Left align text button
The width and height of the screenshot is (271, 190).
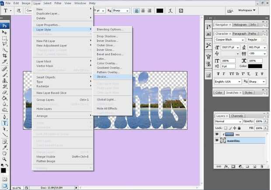(137, 11)
